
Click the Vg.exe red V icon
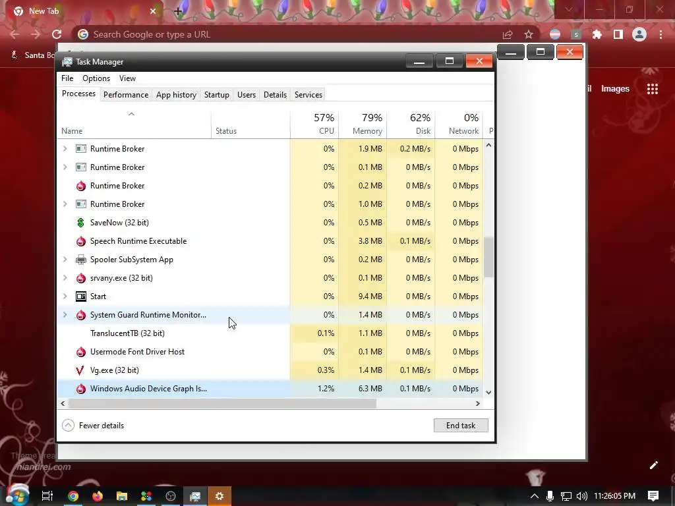pyautogui.click(x=80, y=370)
